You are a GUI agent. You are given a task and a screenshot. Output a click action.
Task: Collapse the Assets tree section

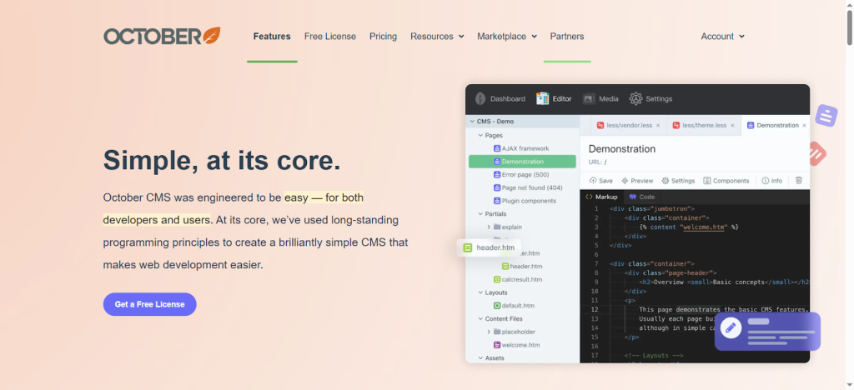(x=480, y=357)
